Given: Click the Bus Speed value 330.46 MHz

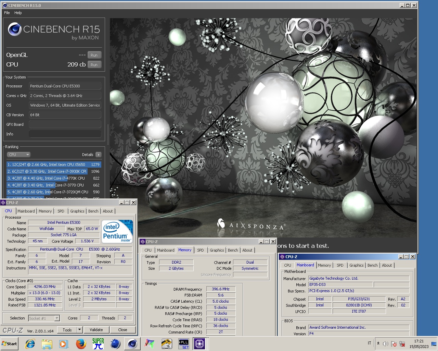Looking at the screenshot, I should click(45, 299).
